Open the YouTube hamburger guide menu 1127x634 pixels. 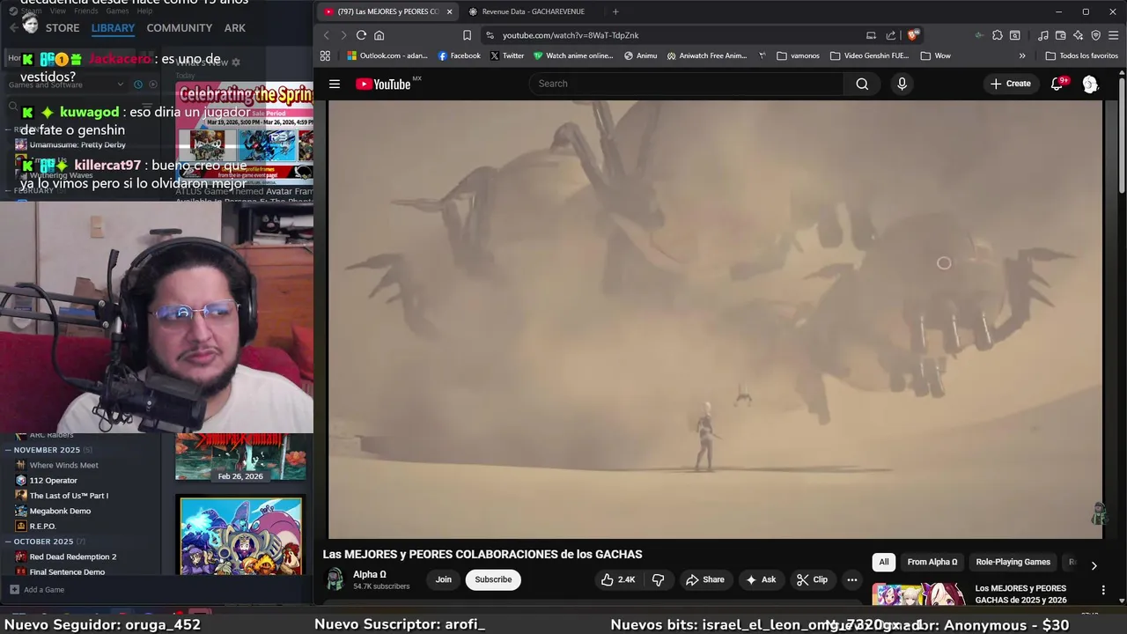(x=335, y=84)
